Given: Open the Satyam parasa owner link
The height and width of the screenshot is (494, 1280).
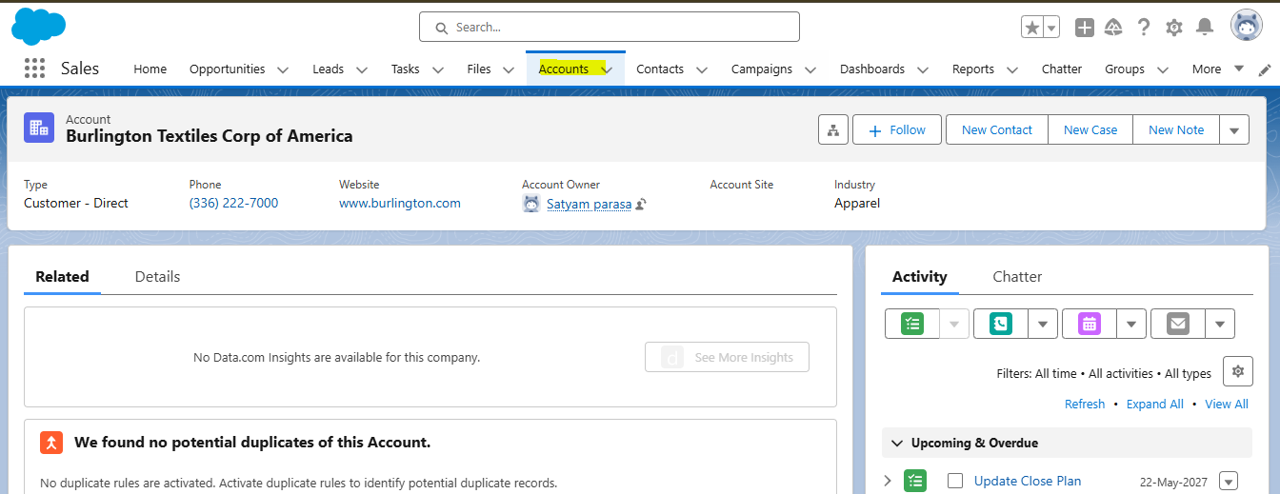Looking at the screenshot, I should coord(589,204).
